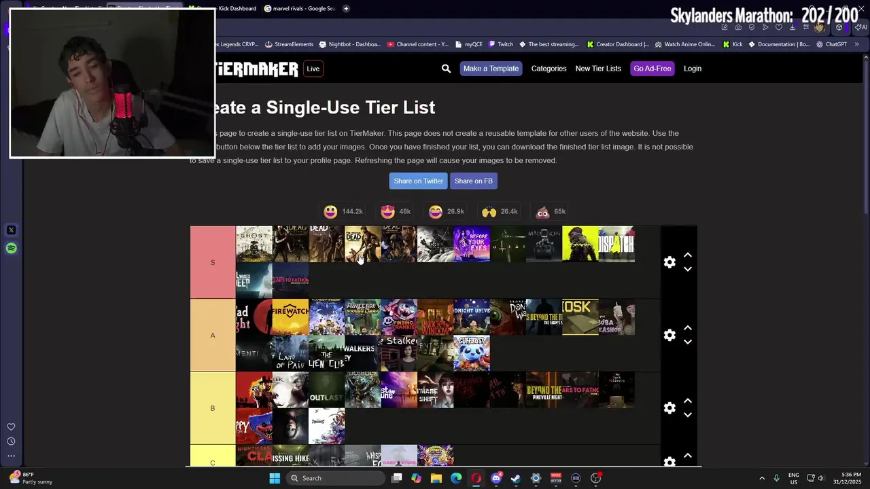Launch Discord from the taskbar
870x489 pixels.
click(x=496, y=478)
